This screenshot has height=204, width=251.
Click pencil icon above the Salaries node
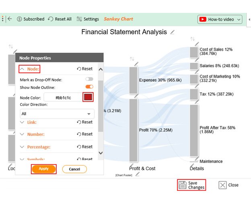coord(197,60)
